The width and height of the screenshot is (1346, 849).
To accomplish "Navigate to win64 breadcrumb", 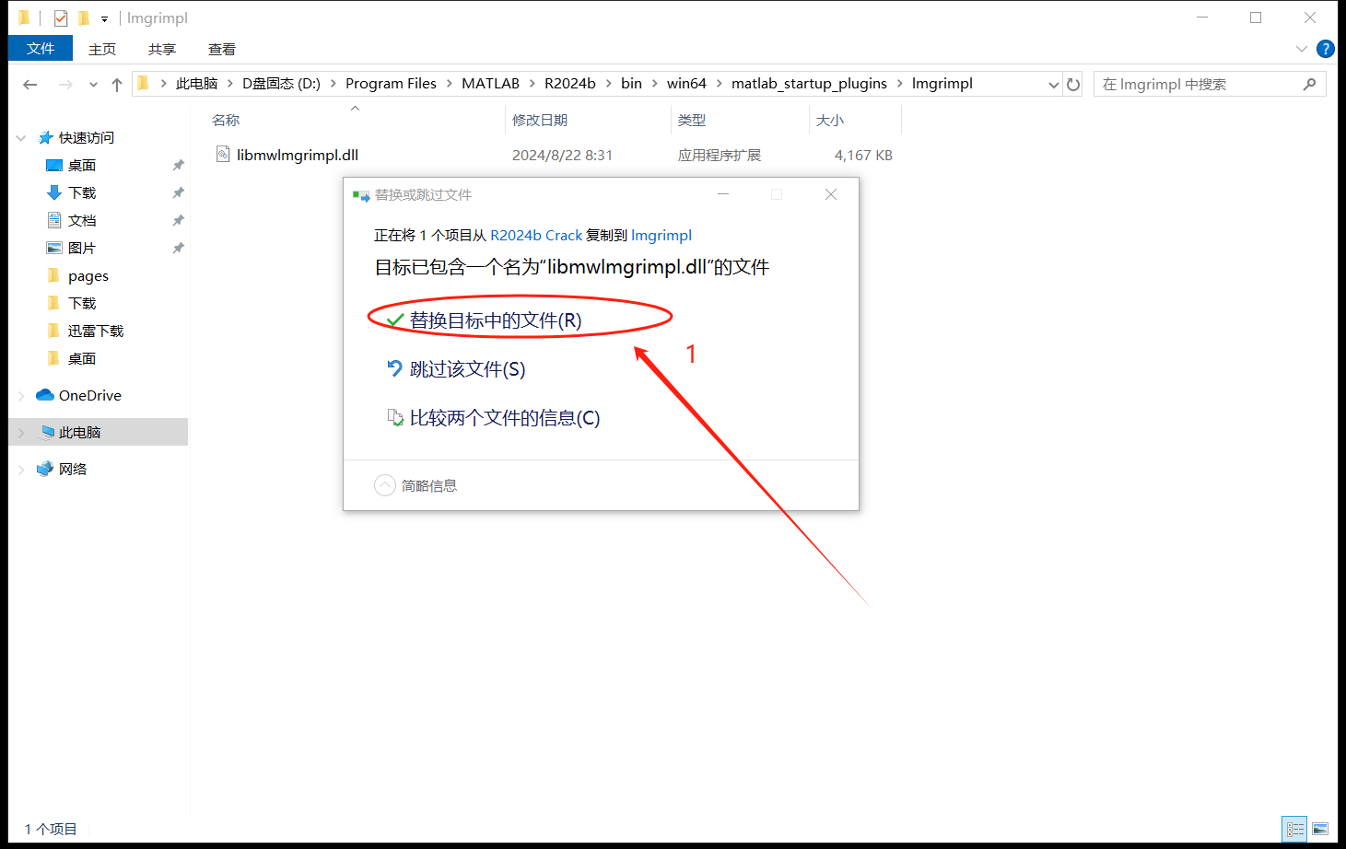I will click(x=686, y=84).
